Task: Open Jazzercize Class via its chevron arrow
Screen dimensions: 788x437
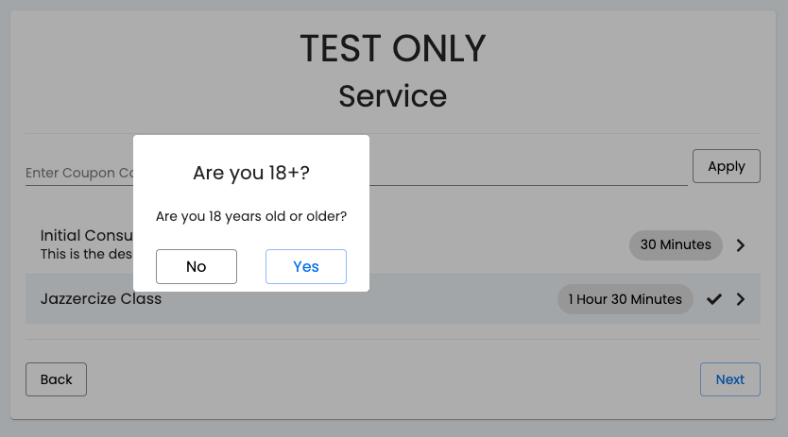Action: [x=740, y=299]
